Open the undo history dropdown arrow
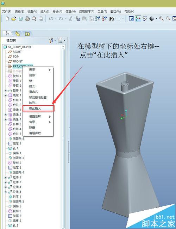176x229 pixels. 56,19
